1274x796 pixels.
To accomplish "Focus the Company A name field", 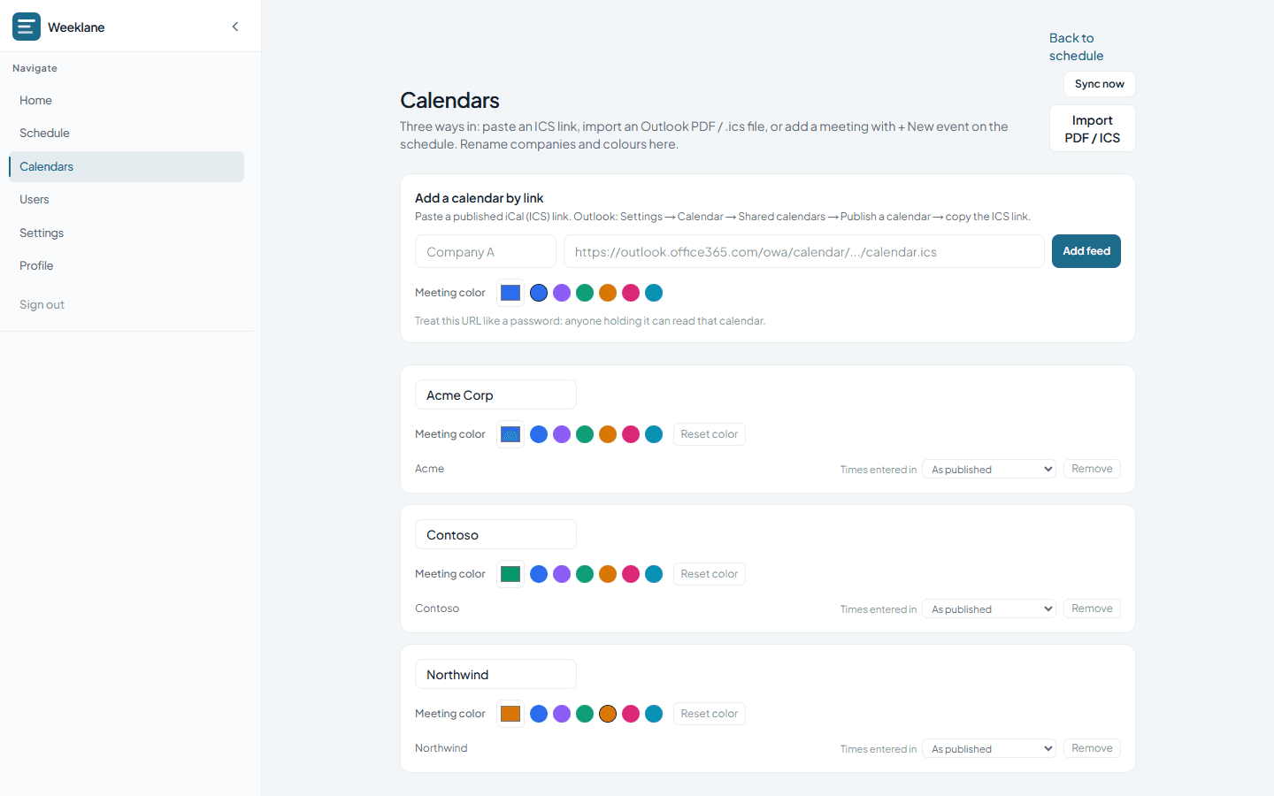I will click(486, 251).
